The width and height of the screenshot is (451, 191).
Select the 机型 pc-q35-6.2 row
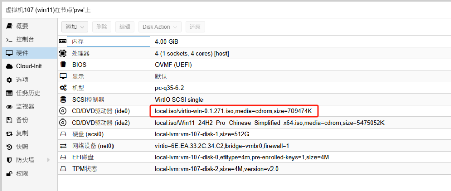[254, 88]
